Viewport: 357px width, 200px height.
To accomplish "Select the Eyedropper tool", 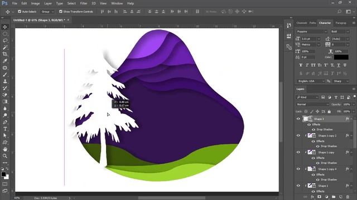I will [5, 61].
